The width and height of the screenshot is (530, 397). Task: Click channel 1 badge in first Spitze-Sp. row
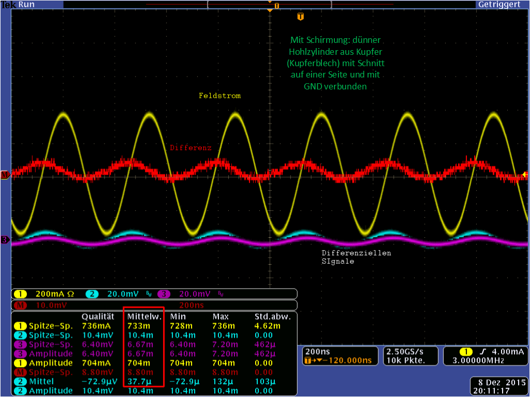[20, 326]
